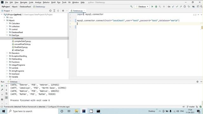Click the lock icon in the status bar
The width and height of the screenshot is (203, 114).
[x=197, y=107]
